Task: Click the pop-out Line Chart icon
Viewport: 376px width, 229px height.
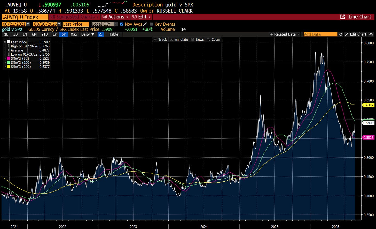Action: [343, 17]
